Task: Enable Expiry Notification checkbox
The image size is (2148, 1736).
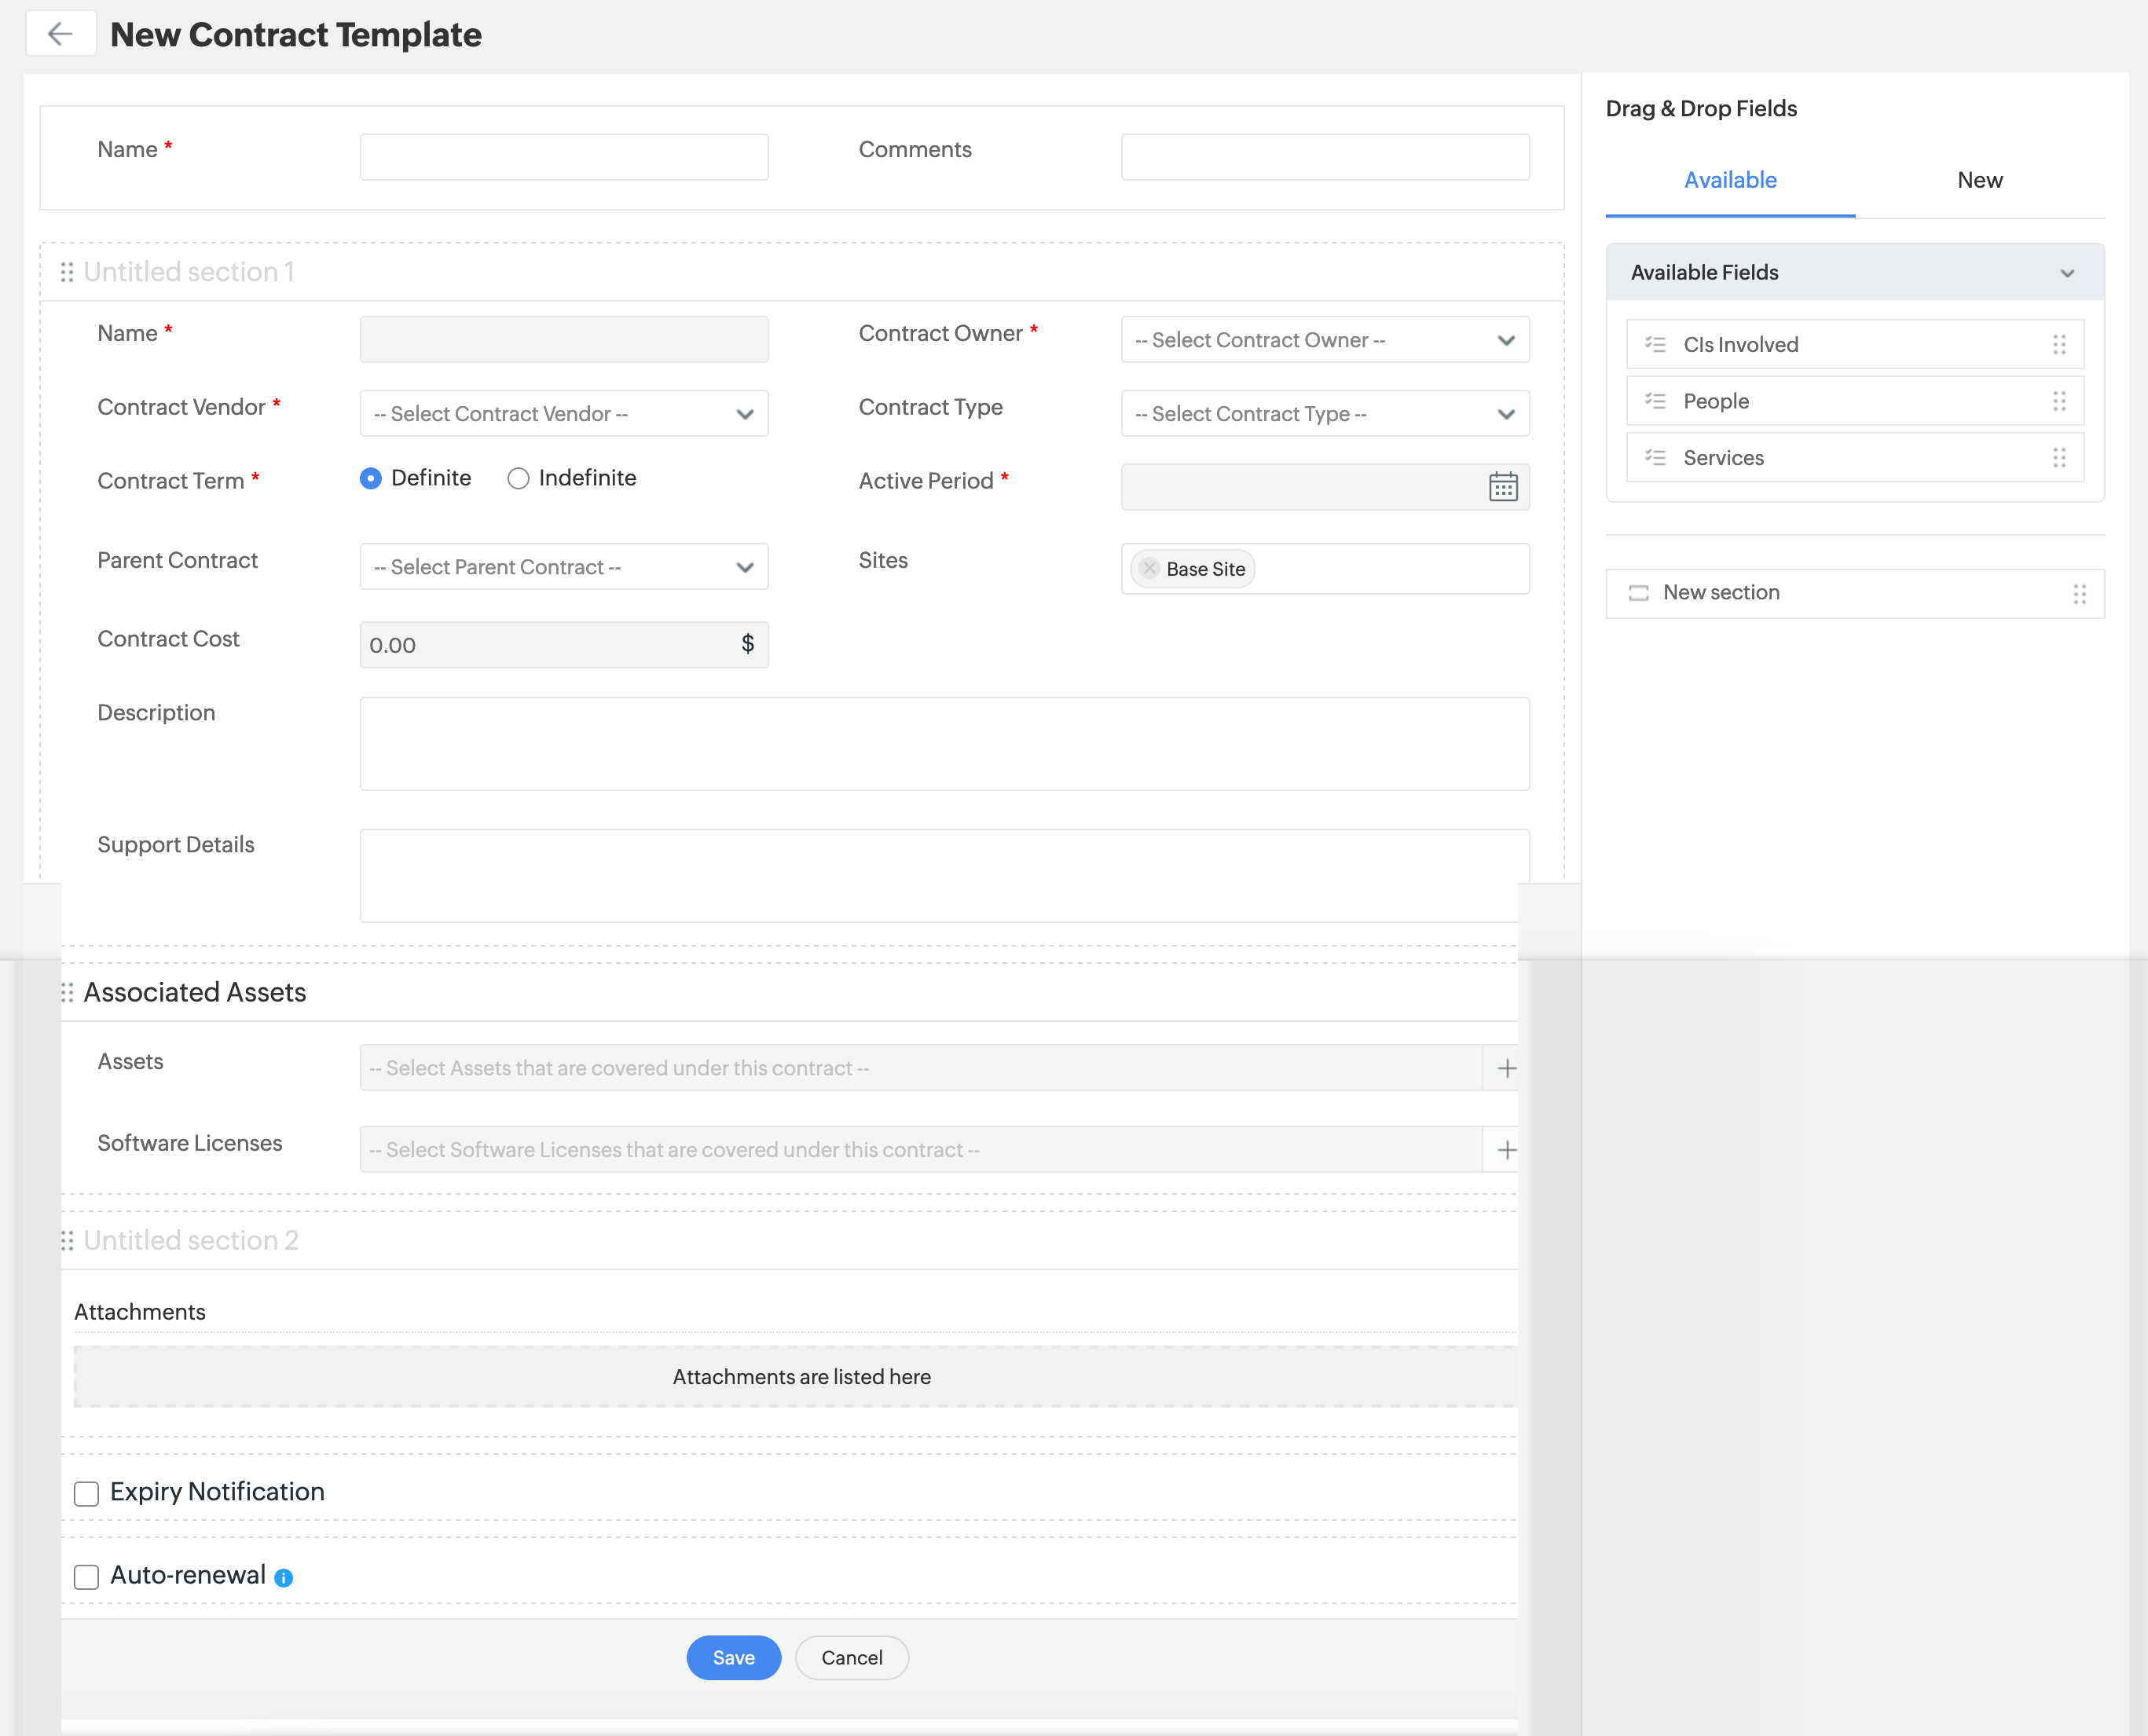Action: tap(87, 1493)
